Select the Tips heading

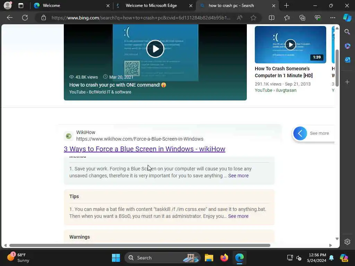pyautogui.click(x=74, y=196)
